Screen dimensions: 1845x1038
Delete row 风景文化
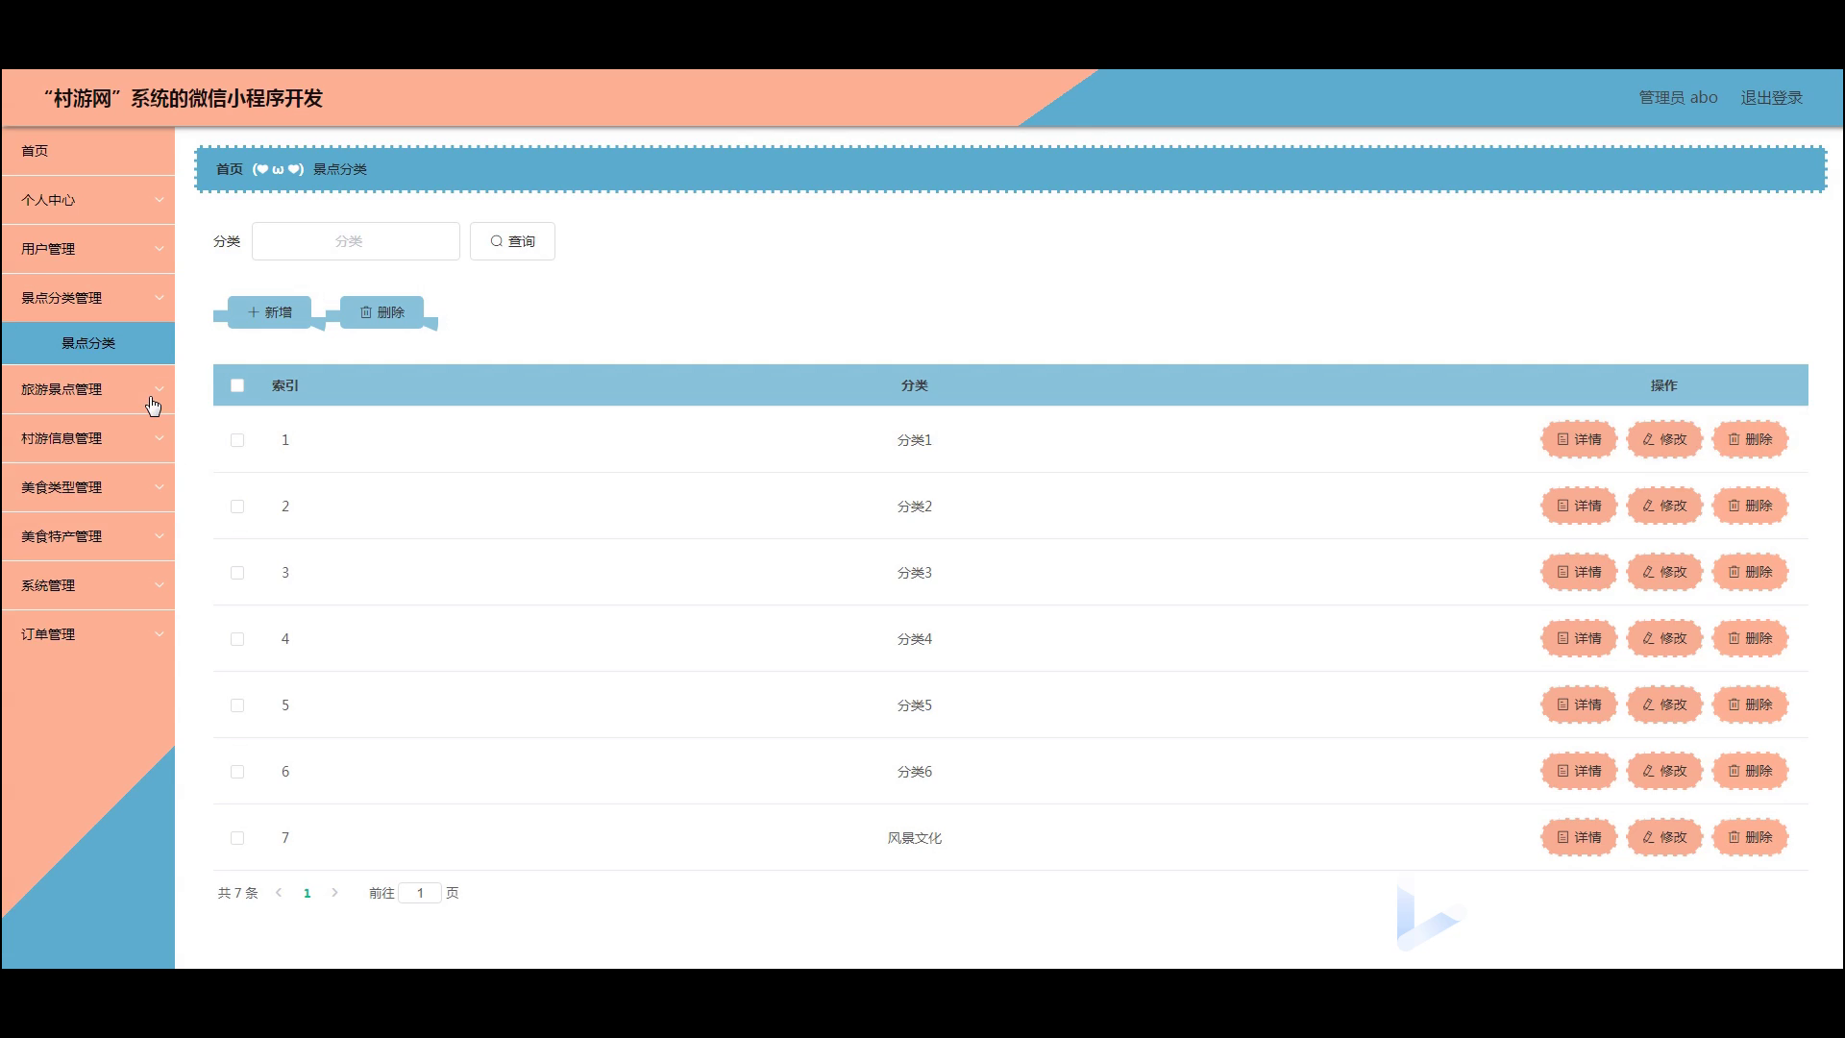point(1750,837)
